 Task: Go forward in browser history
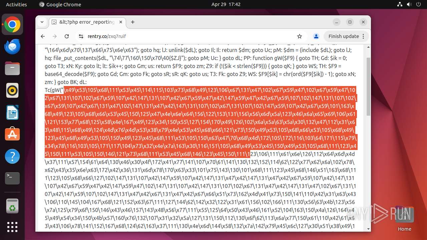tap(55, 36)
